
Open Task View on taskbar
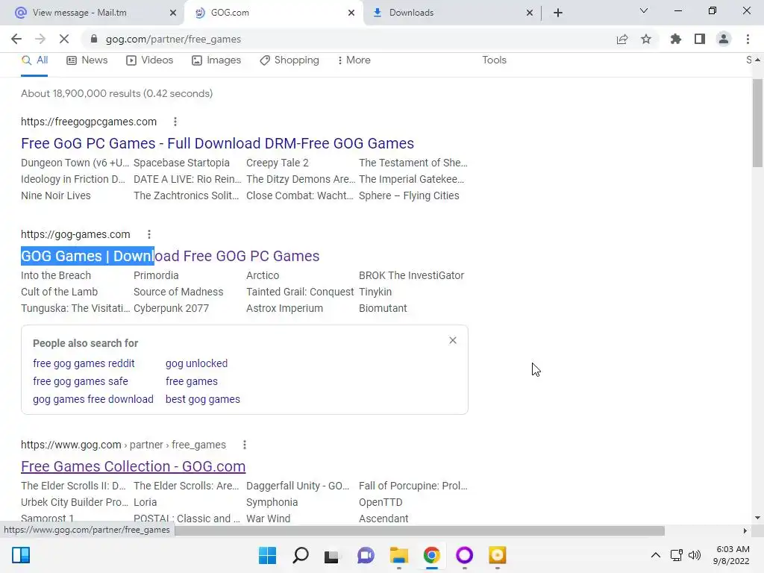332,555
